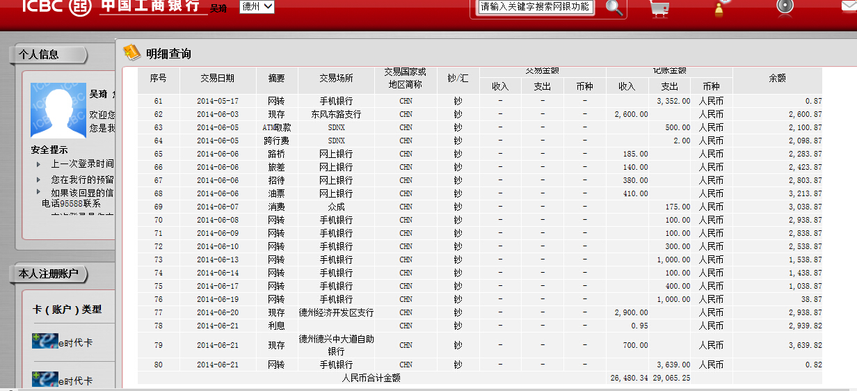Click the total income 26,480.34
The width and height of the screenshot is (857, 391).
[x=629, y=378]
